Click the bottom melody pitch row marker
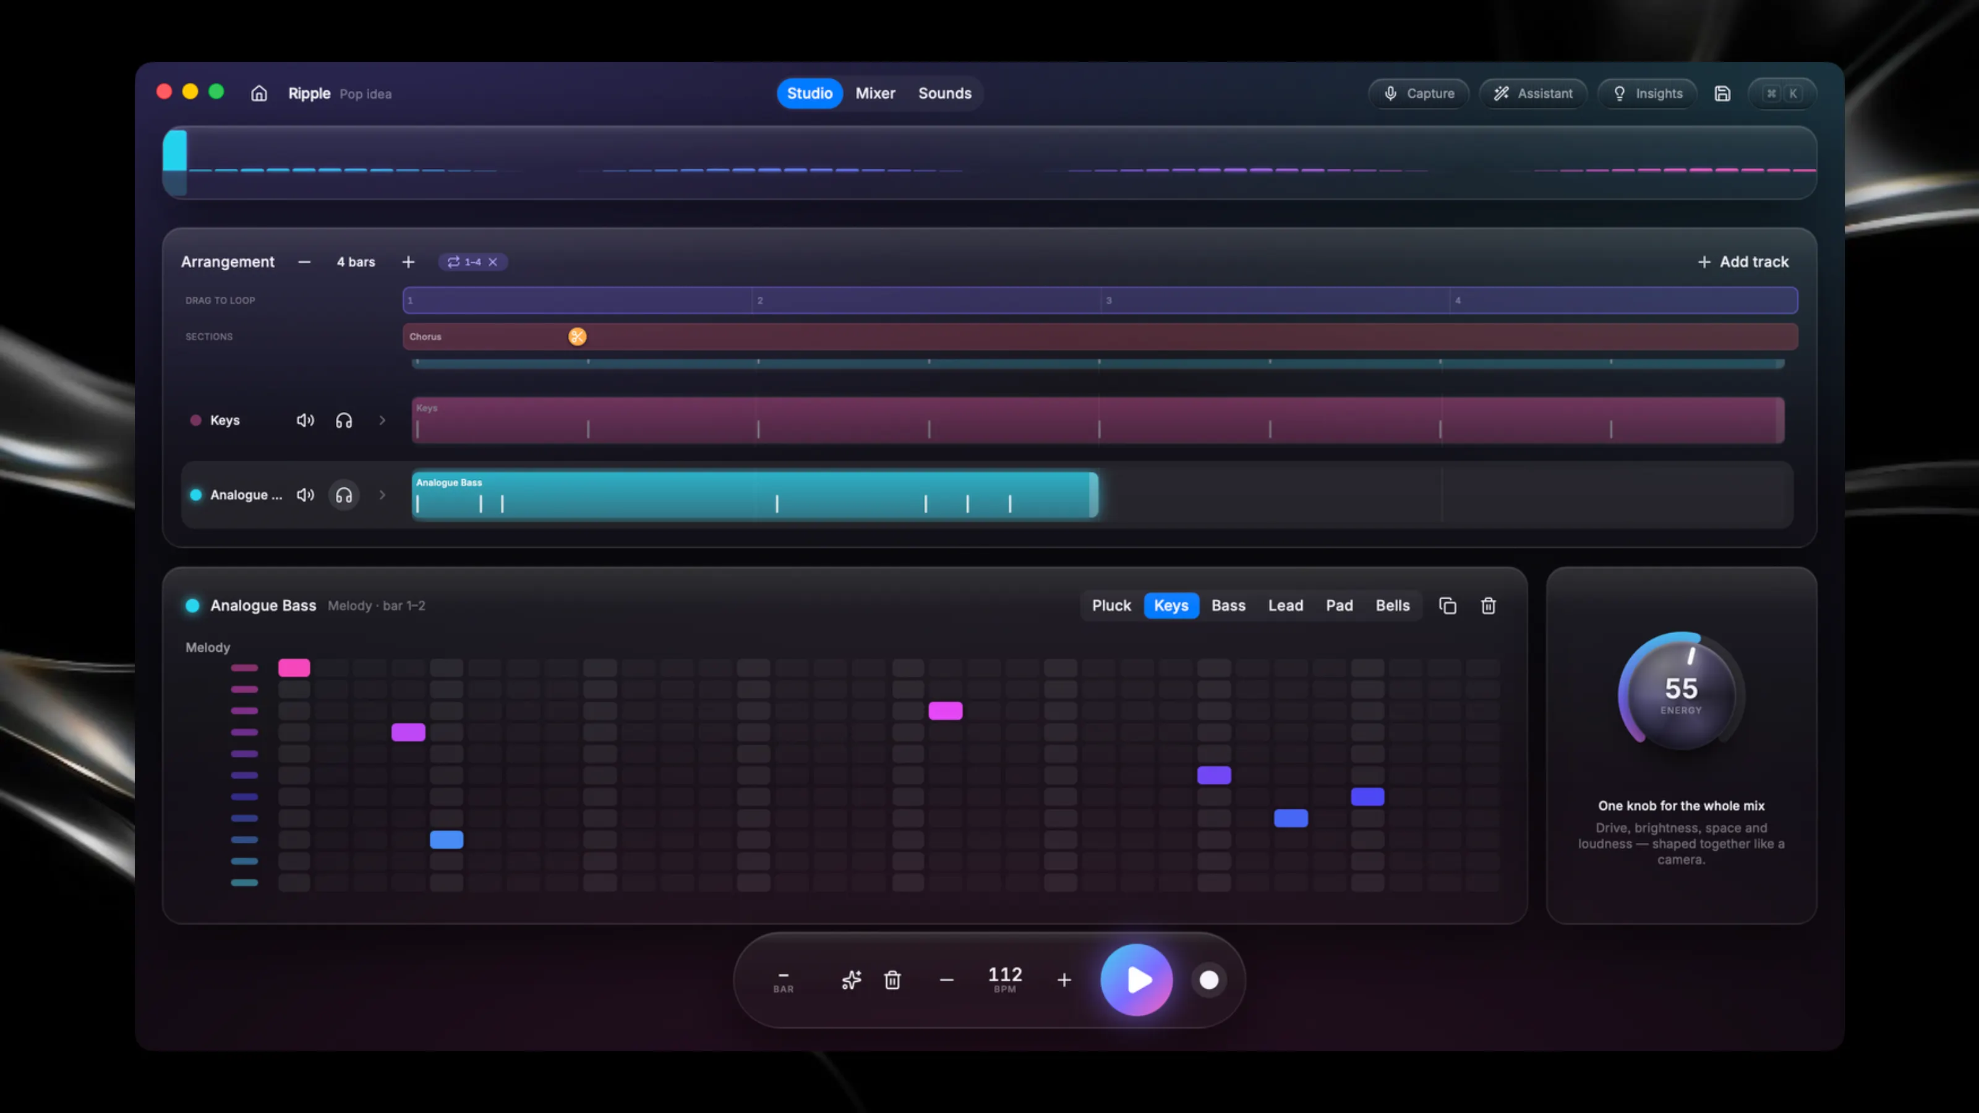Image resolution: width=1979 pixels, height=1113 pixels. click(x=244, y=882)
